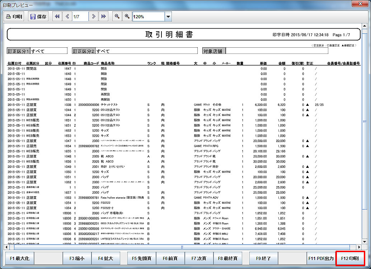The image size is (371, 269).
Task: Click the F1 最大化 button
Action: [20, 258]
